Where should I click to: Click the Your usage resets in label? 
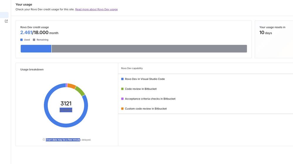(272, 27)
